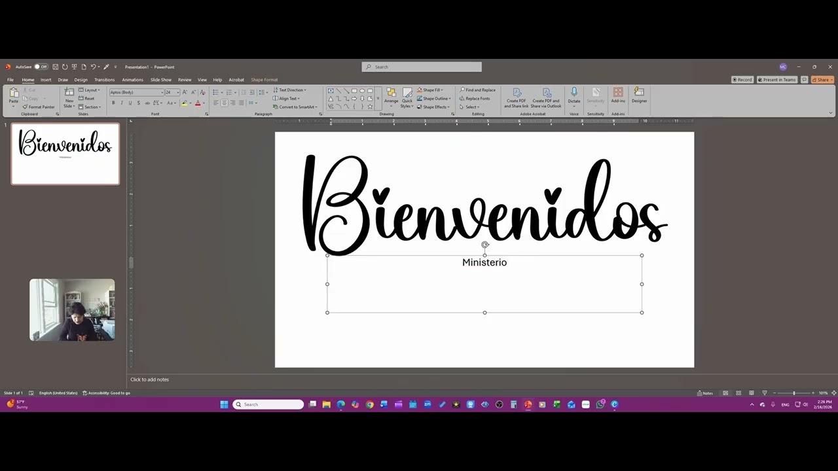Click Create PDF and Share via Outlook

pos(547,98)
